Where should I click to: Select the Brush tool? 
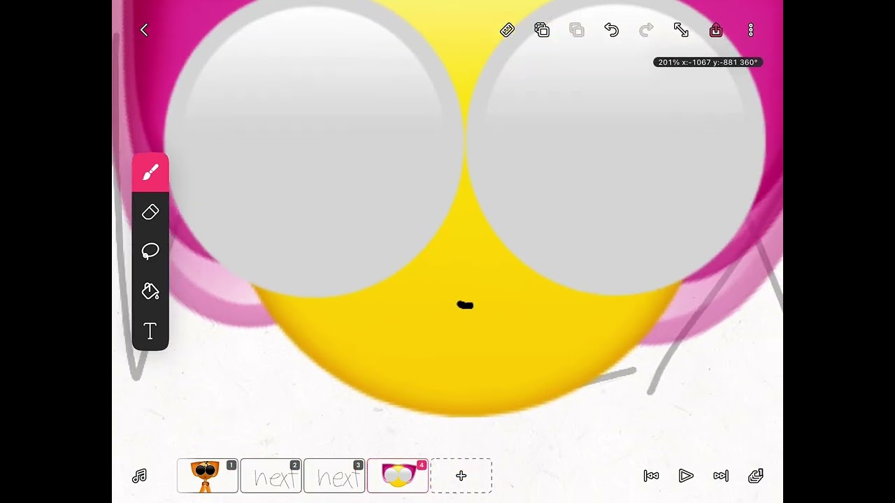tap(150, 173)
